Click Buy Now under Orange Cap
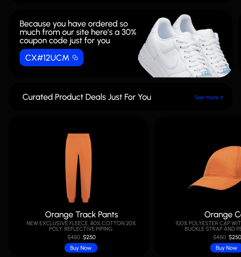 click(x=226, y=248)
